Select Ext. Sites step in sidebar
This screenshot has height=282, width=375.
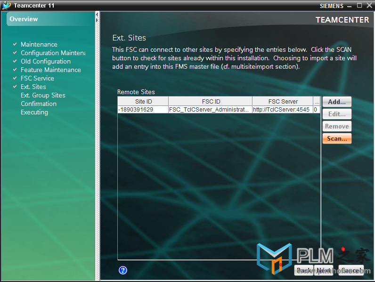pos(33,87)
